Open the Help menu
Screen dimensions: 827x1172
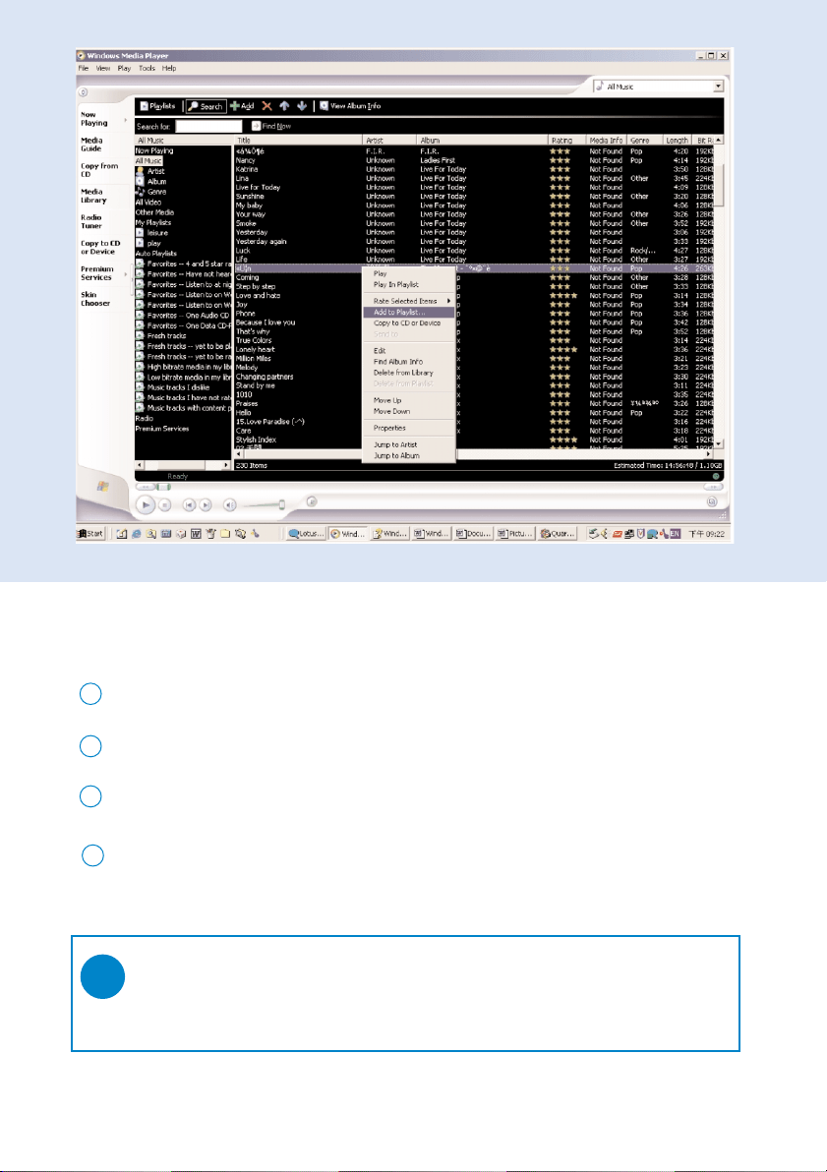(x=169, y=68)
